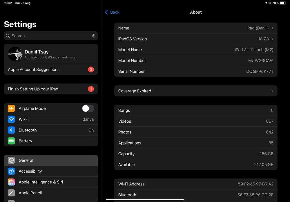The height and width of the screenshot is (202, 290).
Task: Tap the Bluetooth icon in sidebar
Action: [11, 130]
